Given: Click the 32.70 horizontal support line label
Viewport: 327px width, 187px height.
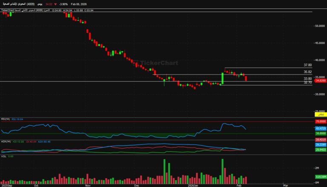Looking at the screenshot, I should (x=307, y=82).
